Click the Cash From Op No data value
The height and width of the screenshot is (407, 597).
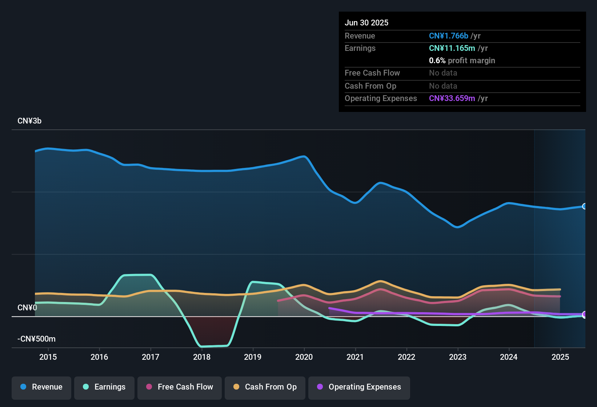tap(443, 86)
